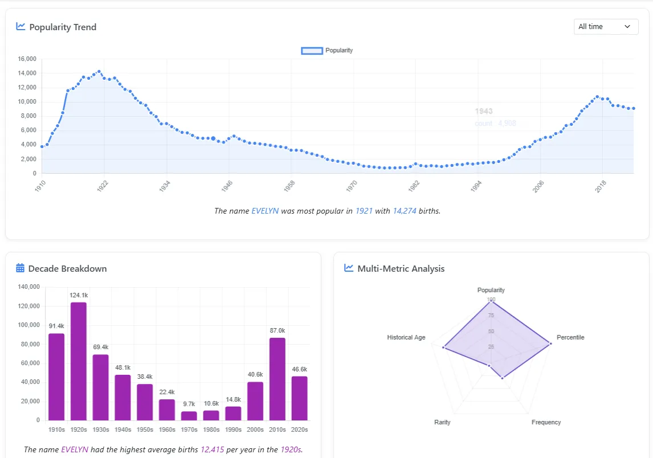Click the Decade Breakdown calendar icon

point(21,268)
